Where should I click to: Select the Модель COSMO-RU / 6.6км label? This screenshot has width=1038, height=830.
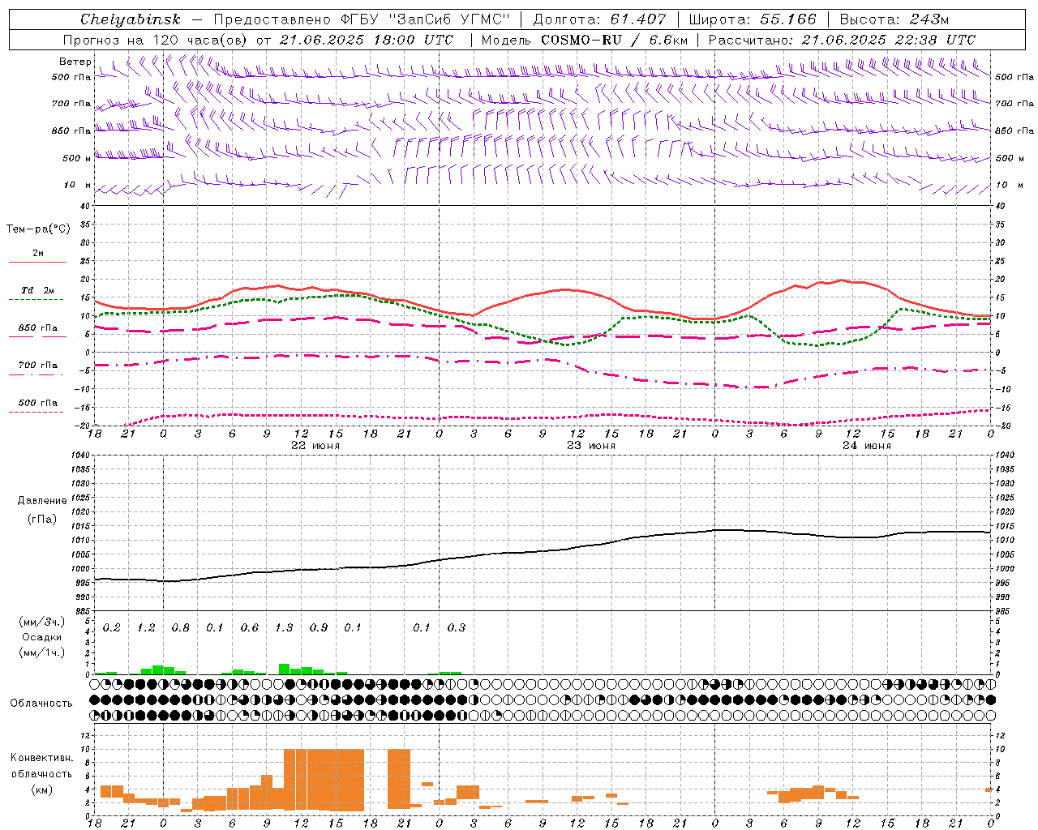[x=585, y=40]
